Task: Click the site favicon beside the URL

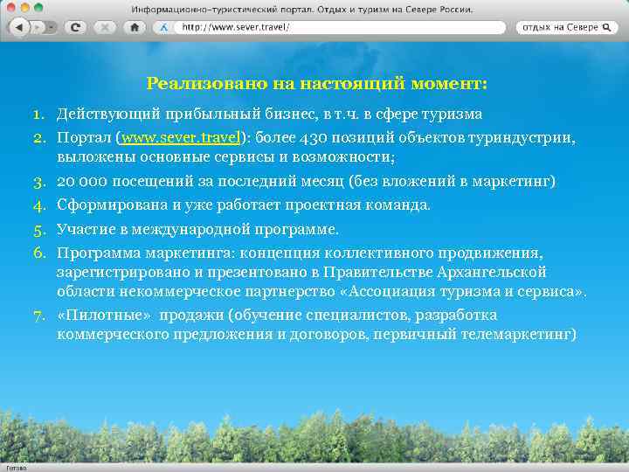Action: (163, 28)
